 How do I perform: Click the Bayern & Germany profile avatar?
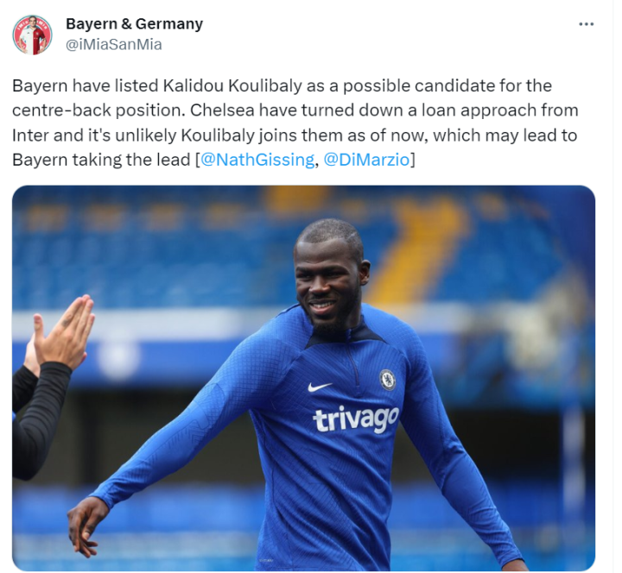tap(32, 35)
